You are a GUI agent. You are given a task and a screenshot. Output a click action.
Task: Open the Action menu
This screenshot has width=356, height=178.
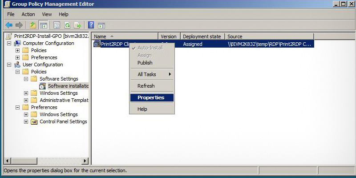click(x=28, y=14)
